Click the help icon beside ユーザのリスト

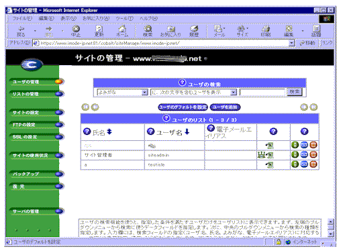tap(166, 118)
